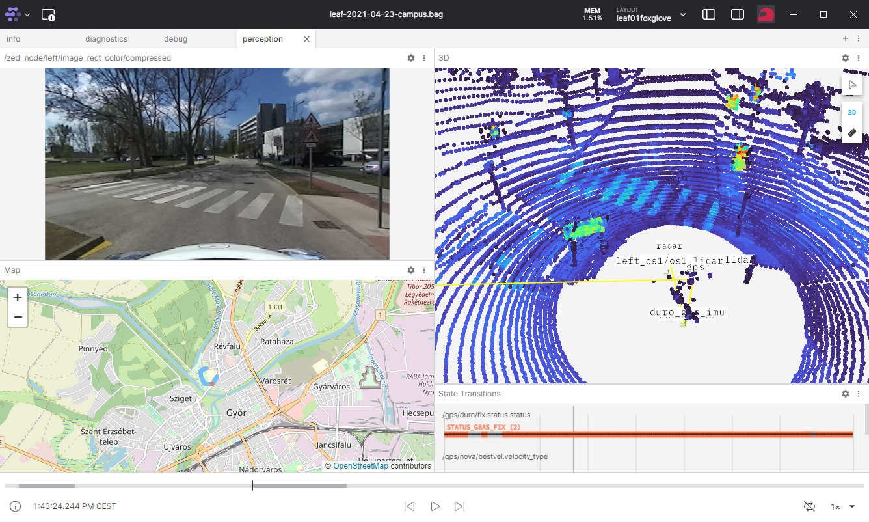Open more options of the 3D panel
Screen dimensions: 869x522
click(x=859, y=58)
